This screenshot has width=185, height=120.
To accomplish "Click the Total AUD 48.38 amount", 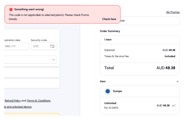I will click(166, 68).
